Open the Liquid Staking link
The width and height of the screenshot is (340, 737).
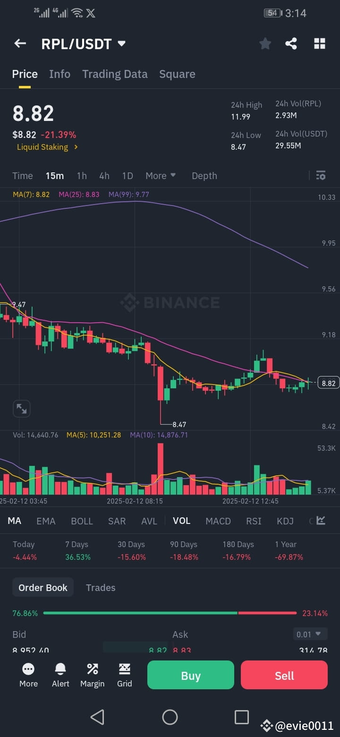click(x=43, y=147)
